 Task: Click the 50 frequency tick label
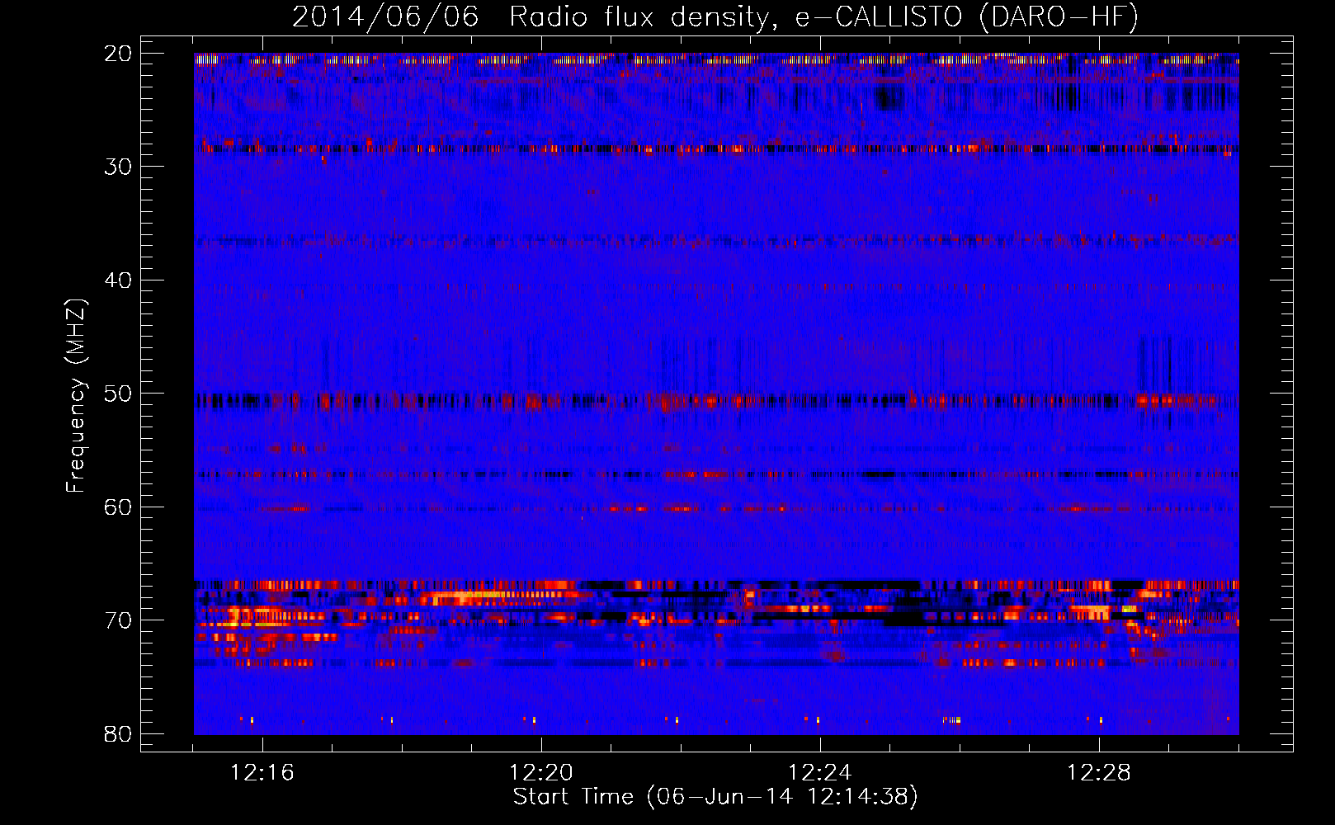[x=118, y=394]
